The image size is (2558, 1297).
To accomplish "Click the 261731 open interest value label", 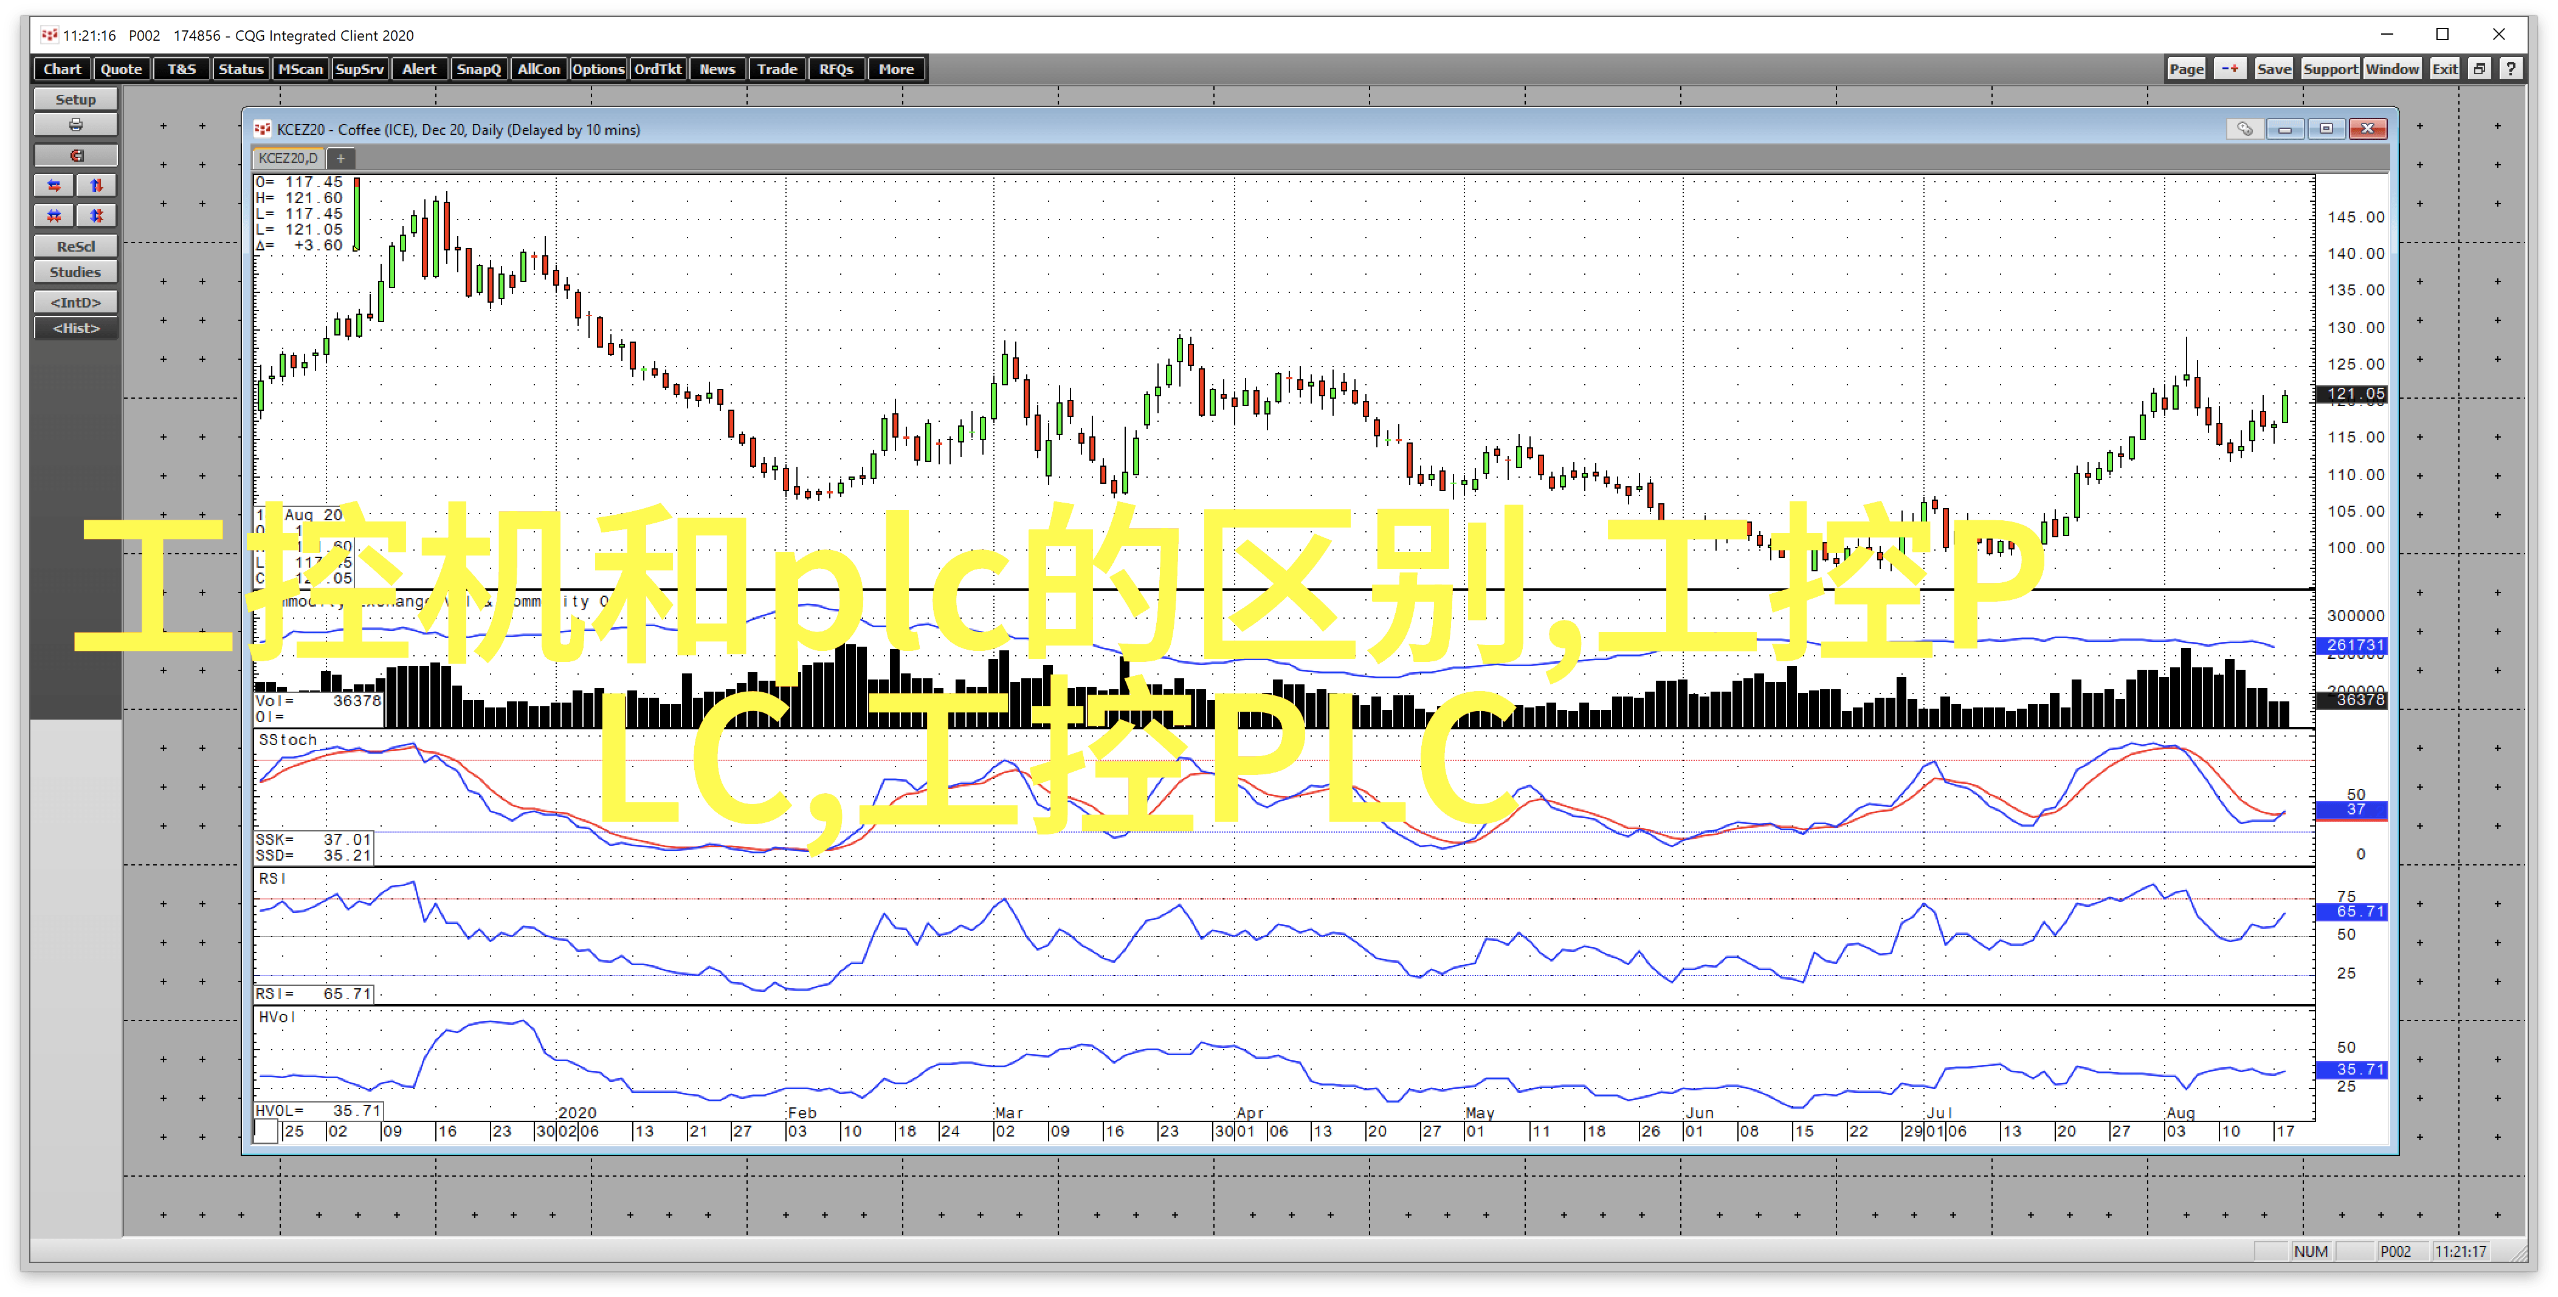I will (x=2351, y=645).
